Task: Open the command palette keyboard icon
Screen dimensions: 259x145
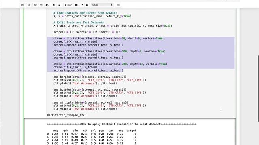Action: pyautogui.click(x=118, y=5)
